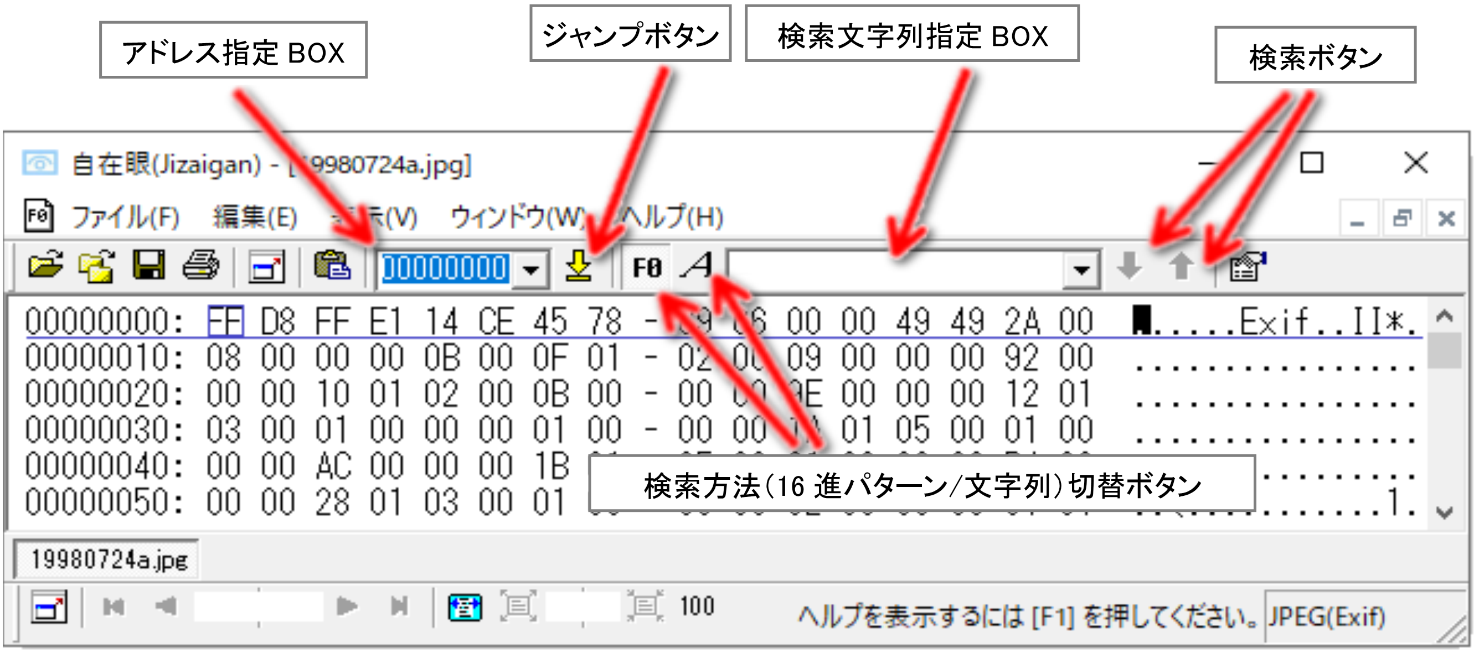1474x653 pixels.
Task: Click the search downward arrow button
Action: click(x=1129, y=267)
